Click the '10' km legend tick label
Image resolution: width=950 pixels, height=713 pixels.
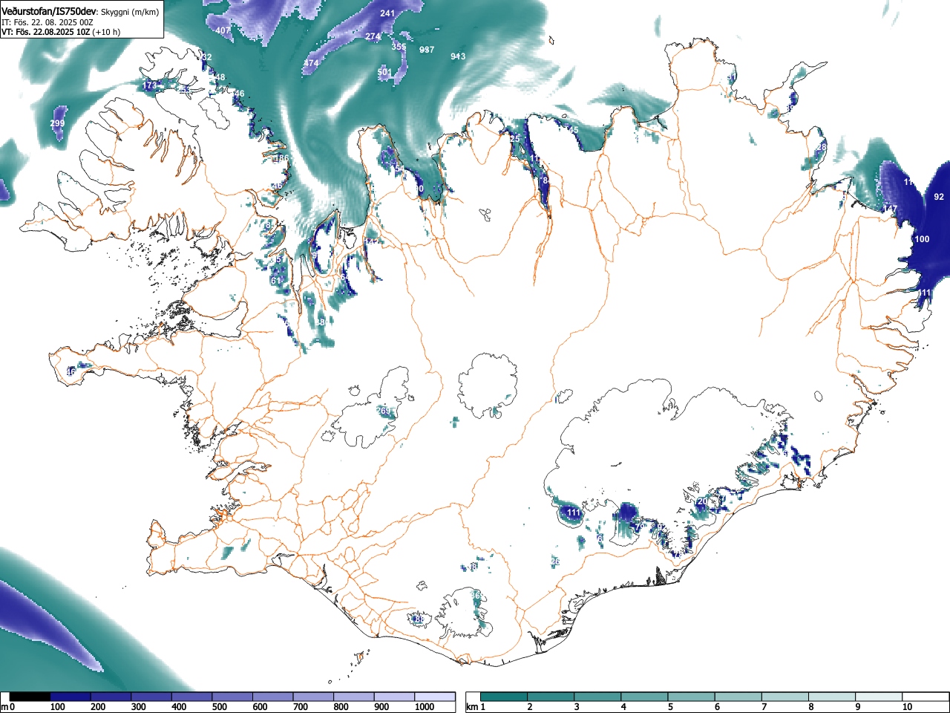pos(907,707)
